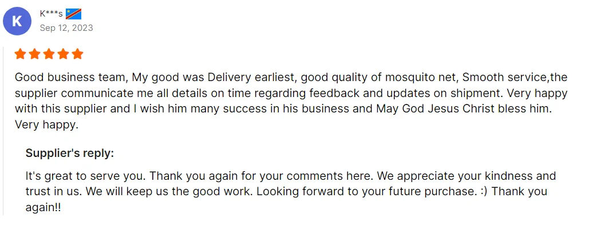
Task: Click the grey vertical line left of review
Action: (3, 131)
